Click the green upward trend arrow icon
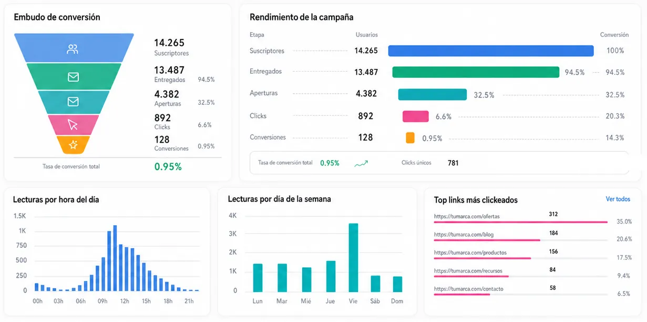The width and height of the screenshot is (647, 322). point(361,164)
